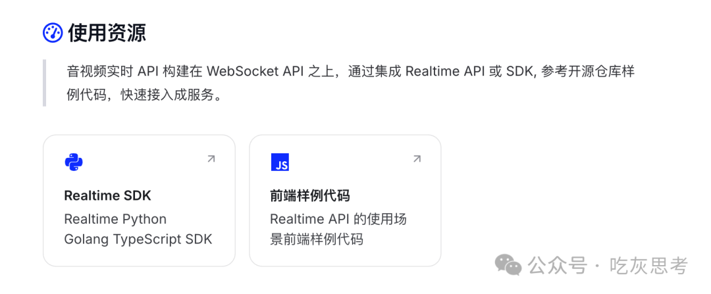This screenshot has width=711, height=294.
Task: Click 'Realtime API 的使用场景前端样例代码' description
Action: [x=338, y=230]
